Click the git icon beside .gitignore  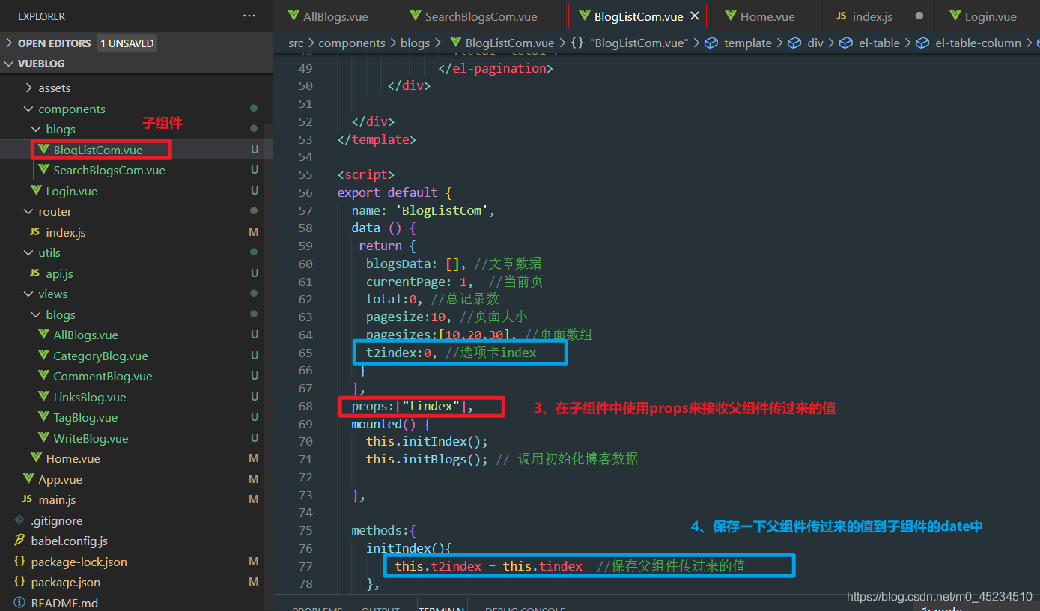tap(19, 520)
